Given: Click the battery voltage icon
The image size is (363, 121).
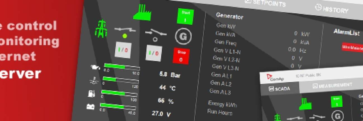Looking at the screenshot, I should (x=90, y=106).
